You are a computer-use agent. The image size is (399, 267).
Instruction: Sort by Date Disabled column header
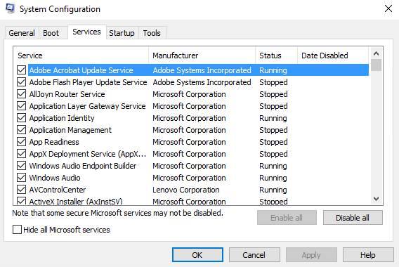pyautogui.click(x=333, y=56)
